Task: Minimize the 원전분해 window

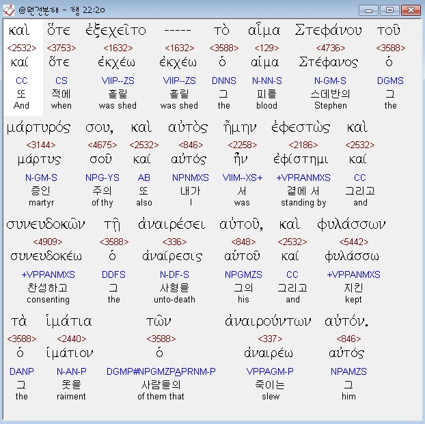Action: (368, 10)
